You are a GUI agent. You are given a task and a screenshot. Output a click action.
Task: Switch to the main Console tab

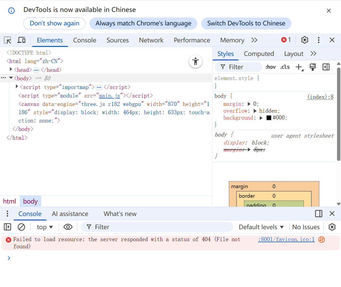(85, 40)
